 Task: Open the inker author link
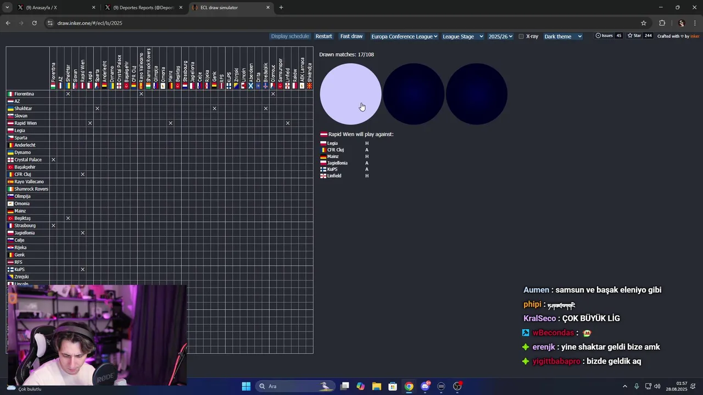(695, 36)
